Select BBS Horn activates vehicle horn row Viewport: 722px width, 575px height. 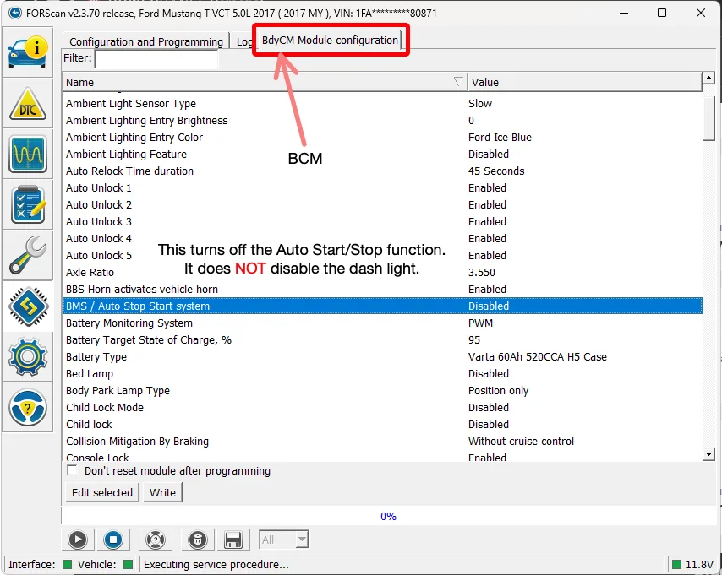(x=382, y=289)
